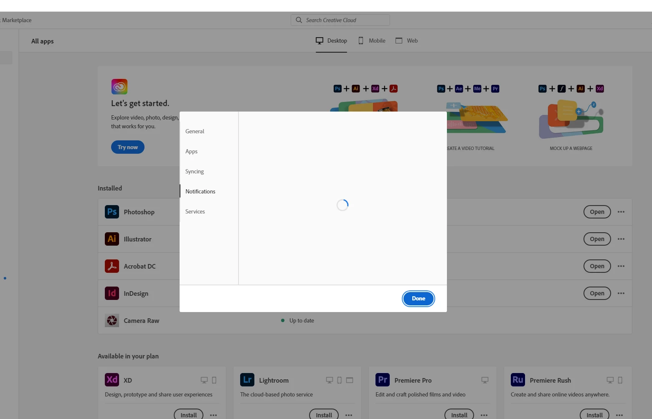652x419 pixels.
Task: Install Lightroom
Action: click(324, 414)
